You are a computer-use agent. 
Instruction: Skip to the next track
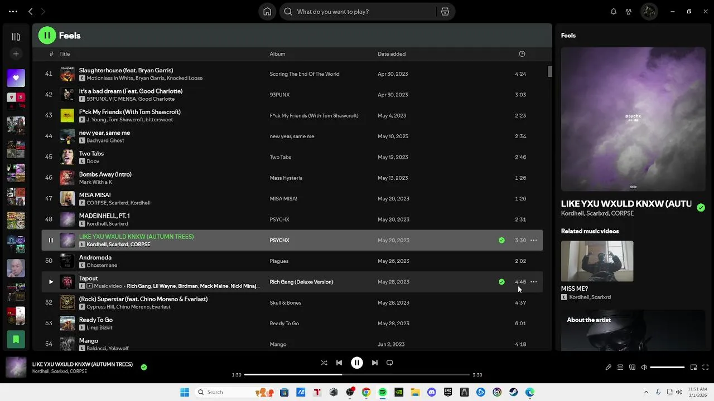point(375,363)
